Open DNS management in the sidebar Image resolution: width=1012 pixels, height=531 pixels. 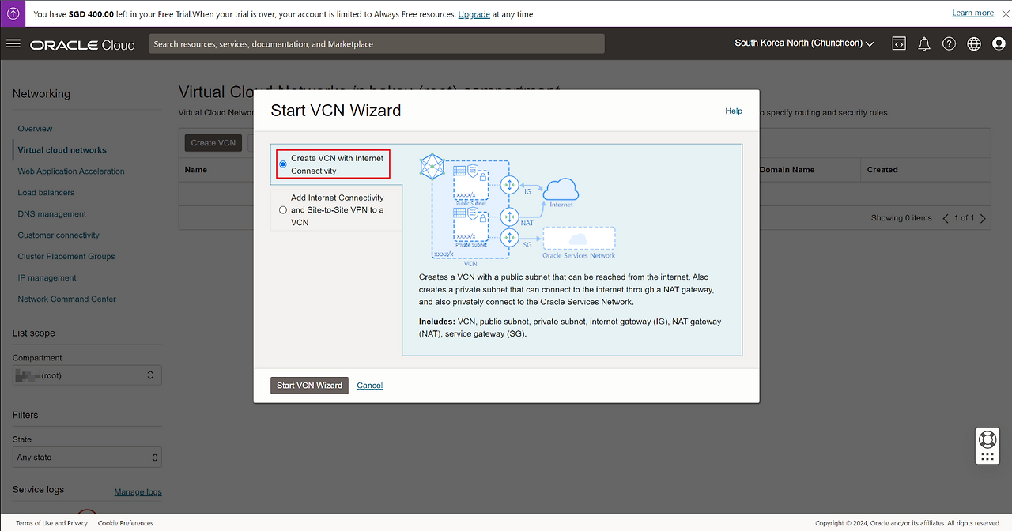pos(52,214)
